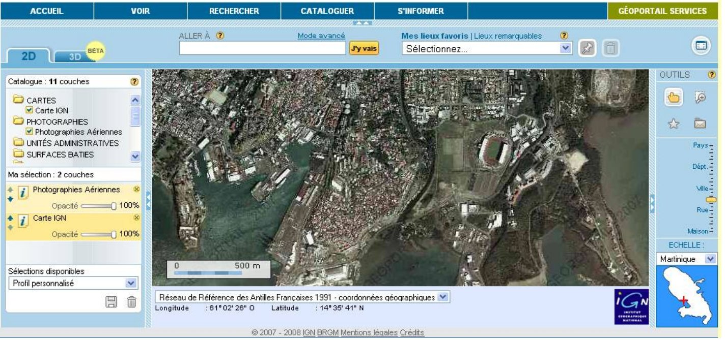Screen dimensions: 725x340
Task: Click the star favorites tool in Outils
Action: pos(673,123)
